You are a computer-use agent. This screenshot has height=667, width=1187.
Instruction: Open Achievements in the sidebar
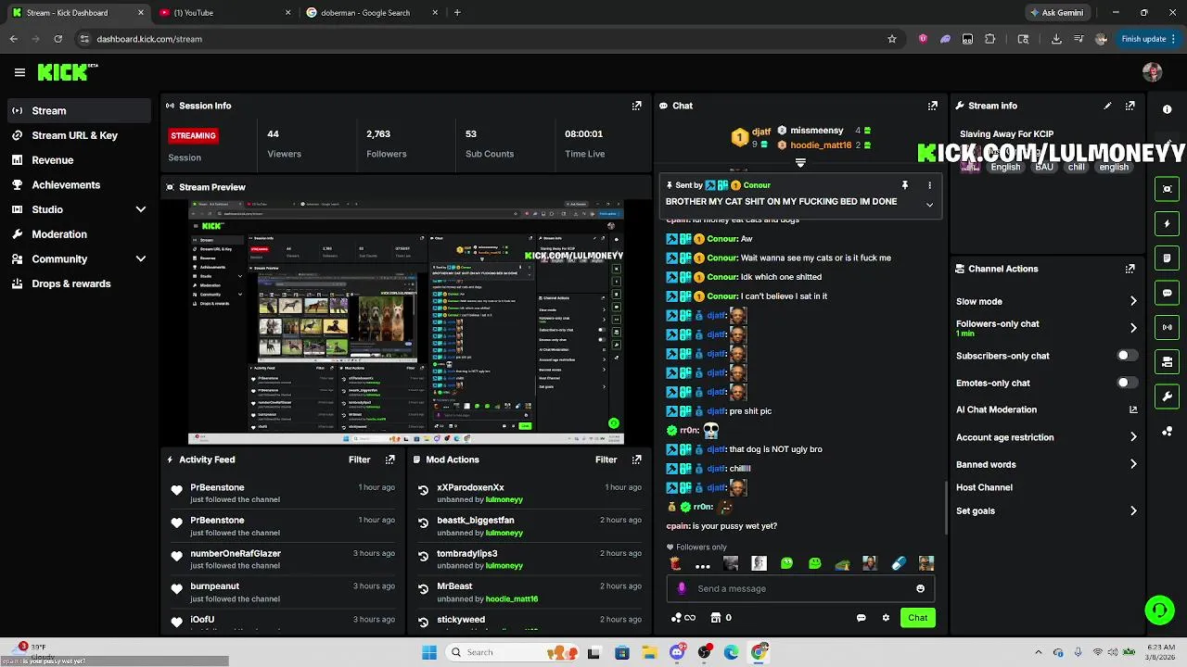tap(78, 184)
